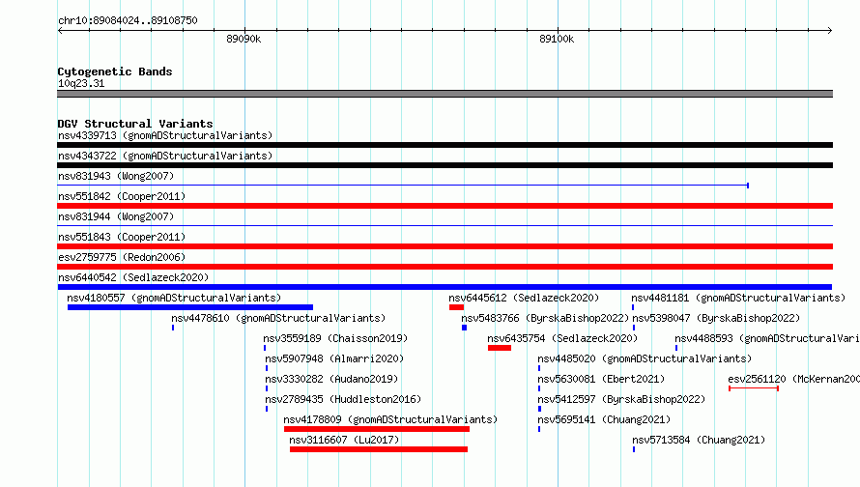Click the nsv4339713 gnomAD variant label
Screen dimensions: 860x487
point(165,135)
